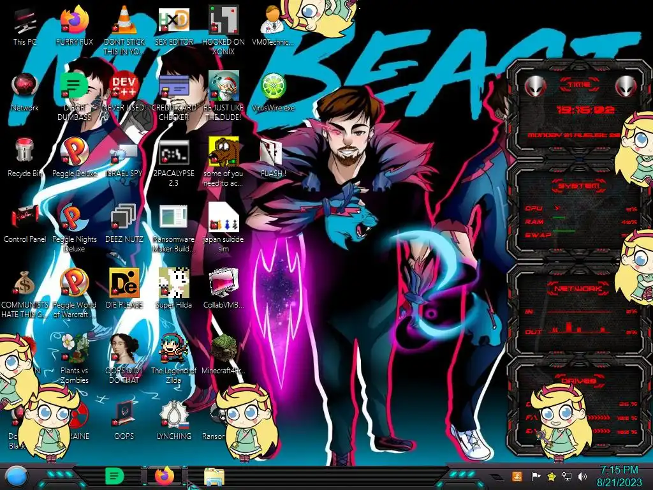The width and height of the screenshot is (653, 490).
Task: Open network status tray icon
Action: click(567, 476)
